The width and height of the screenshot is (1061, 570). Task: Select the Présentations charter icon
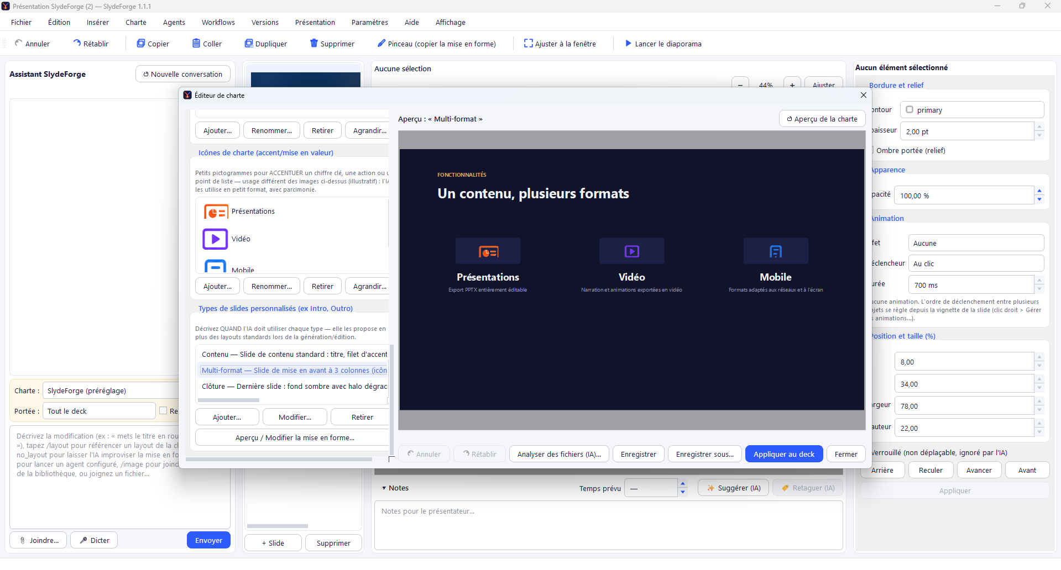pos(216,212)
